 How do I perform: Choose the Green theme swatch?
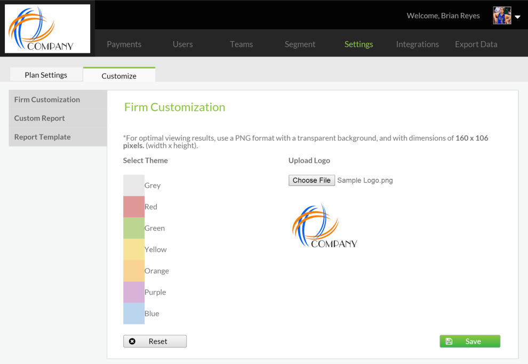click(134, 228)
